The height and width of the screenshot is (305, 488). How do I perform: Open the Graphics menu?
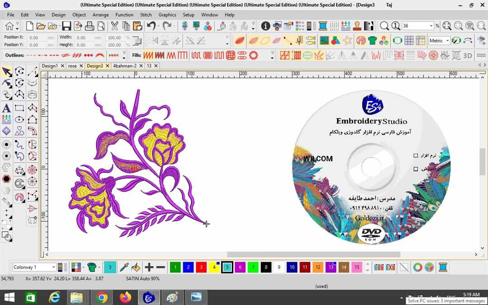(x=167, y=14)
